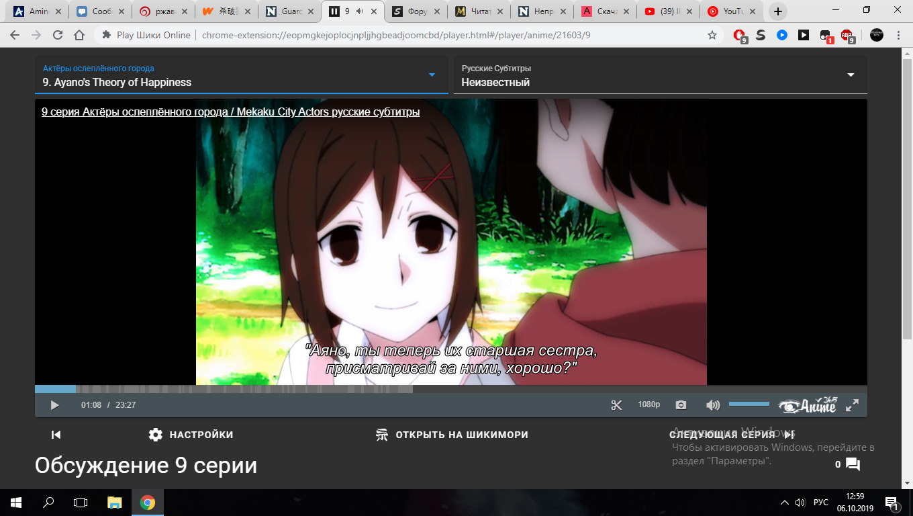Mute the video using the speaker icon
Screen dimensions: 913x516
tap(712, 405)
